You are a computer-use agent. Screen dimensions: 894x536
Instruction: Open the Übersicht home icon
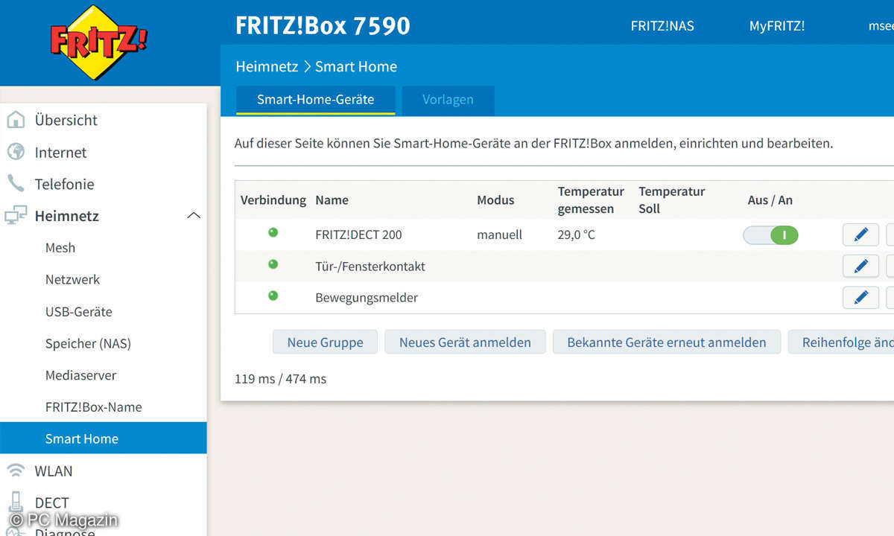coord(16,120)
